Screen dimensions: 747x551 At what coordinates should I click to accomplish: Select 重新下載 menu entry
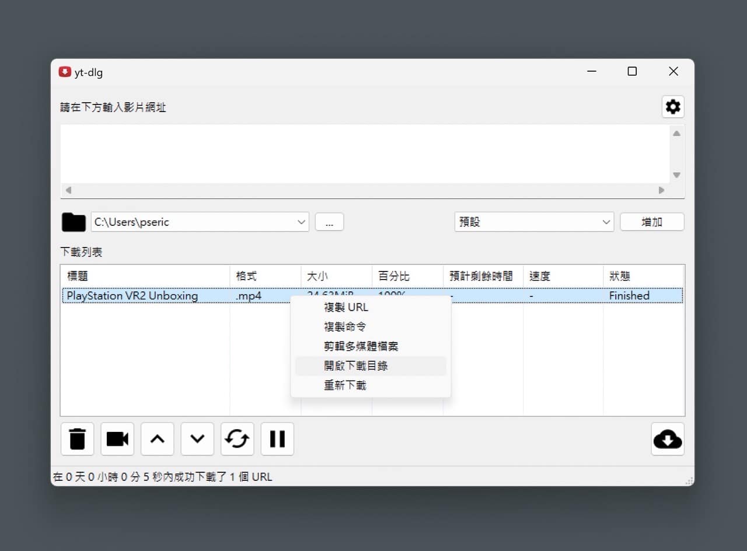371,385
